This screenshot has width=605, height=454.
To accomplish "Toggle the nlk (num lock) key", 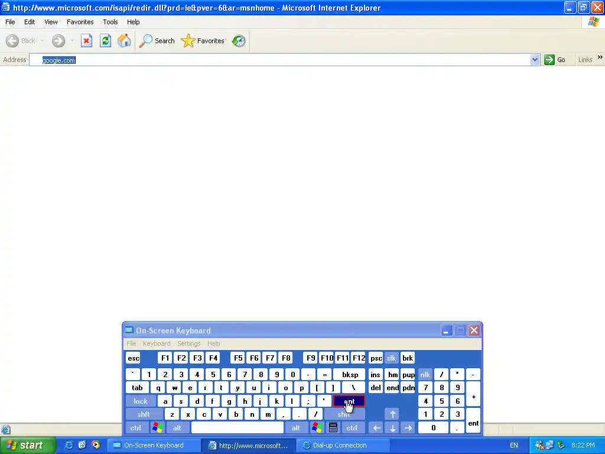I will [425, 374].
